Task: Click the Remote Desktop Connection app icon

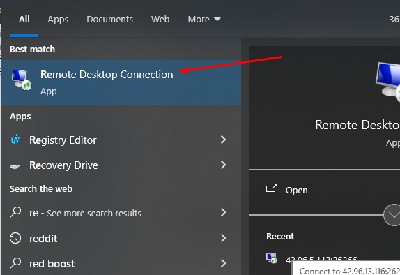Action: 22,80
